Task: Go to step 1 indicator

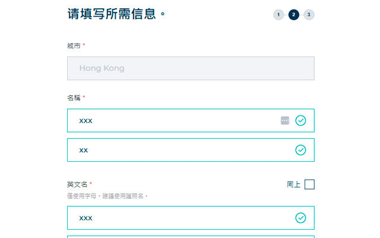Action: click(x=278, y=15)
